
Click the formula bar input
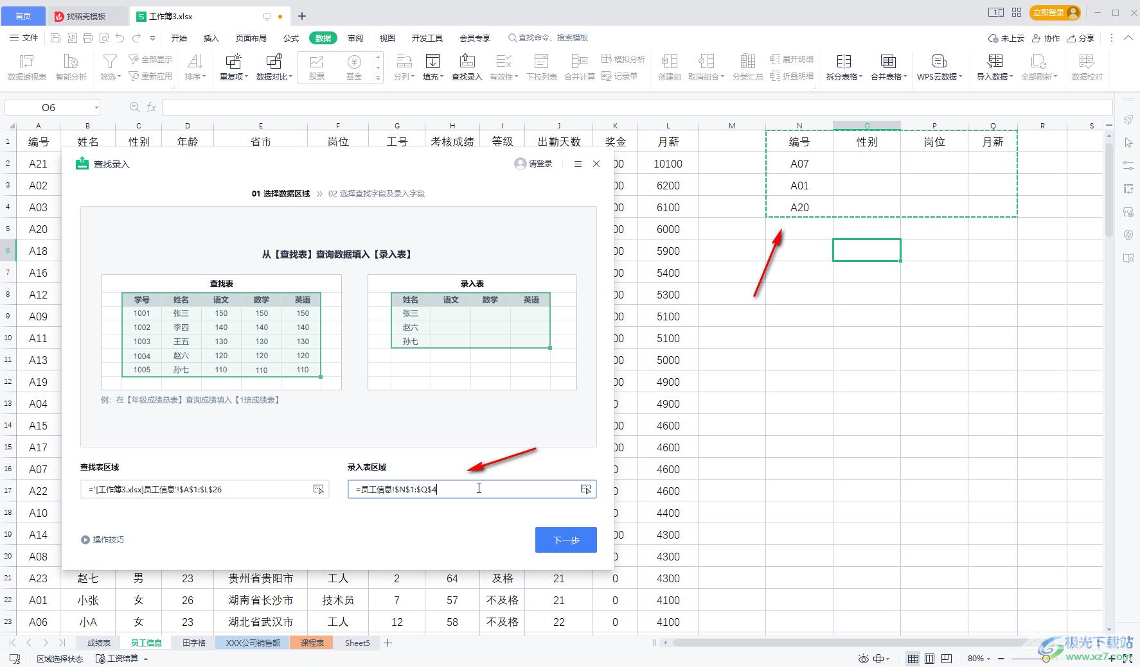(637, 107)
